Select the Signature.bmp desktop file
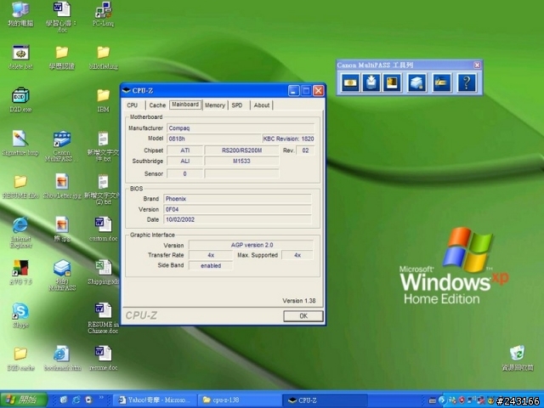 [x=20, y=144]
